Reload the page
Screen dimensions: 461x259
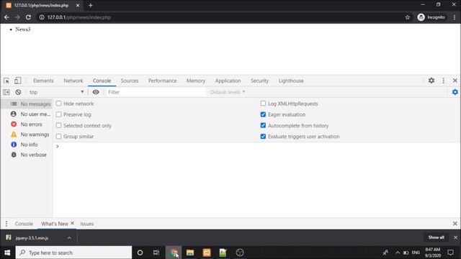point(28,17)
